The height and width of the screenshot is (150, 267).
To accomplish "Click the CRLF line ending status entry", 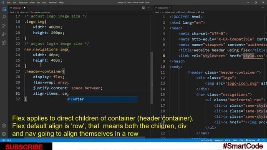I will (x=235, y=140).
